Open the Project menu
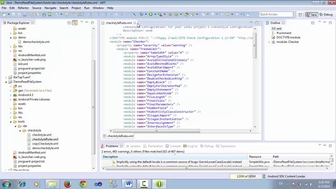The height and width of the screenshot is (189, 336). pos(76,8)
